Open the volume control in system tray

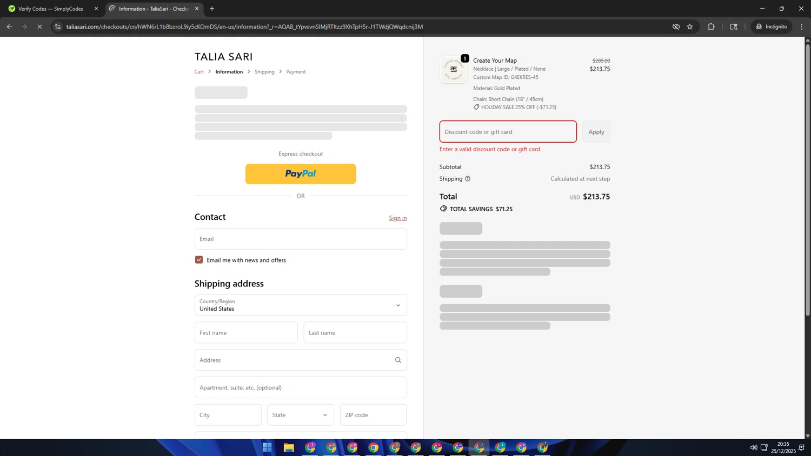(x=754, y=447)
